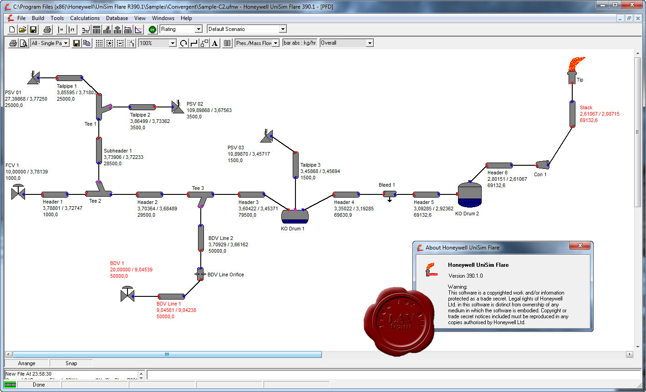The height and width of the screenshot is (392, 646).
Task: Toggle the connected nodes squares icon
Action: point(204,43)
